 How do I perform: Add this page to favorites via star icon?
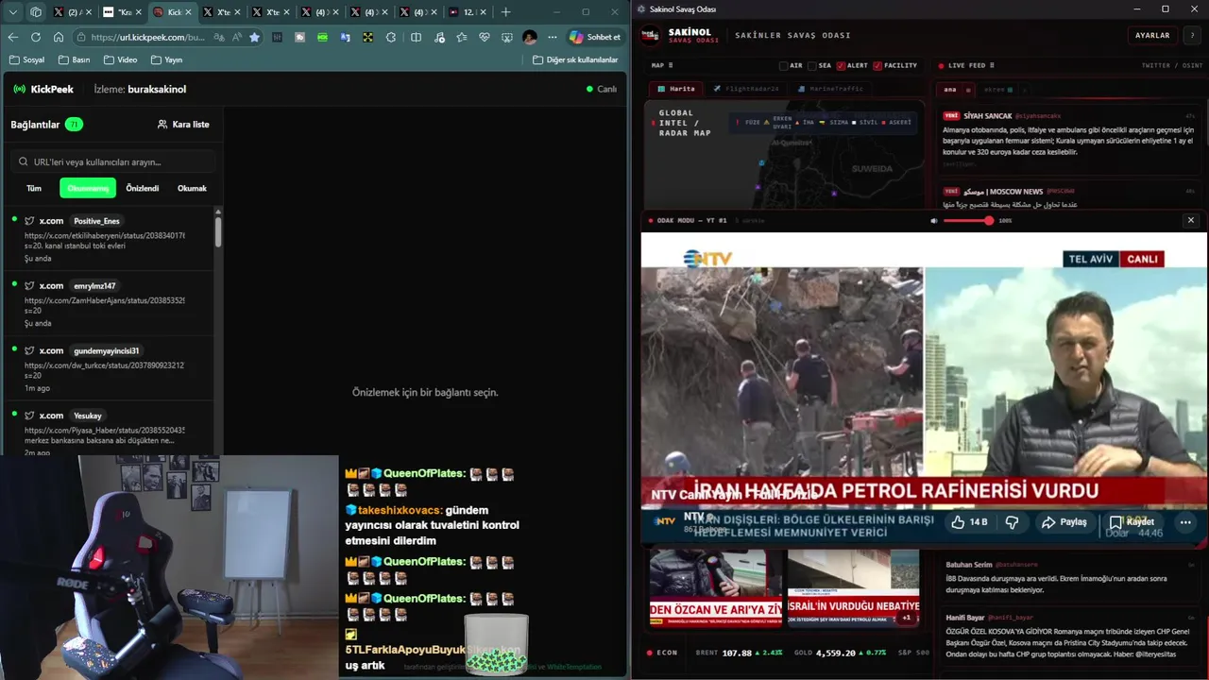point(254,37)
